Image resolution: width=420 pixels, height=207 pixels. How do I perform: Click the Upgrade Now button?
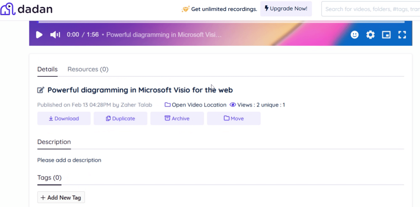coord(286,9)
